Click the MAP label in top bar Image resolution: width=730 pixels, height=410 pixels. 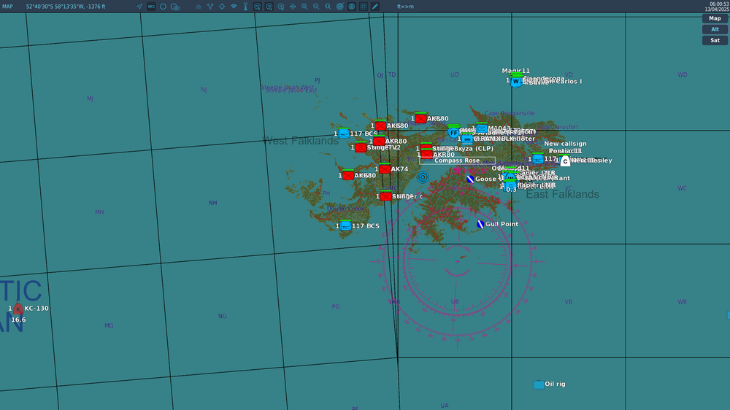(7, 7)
